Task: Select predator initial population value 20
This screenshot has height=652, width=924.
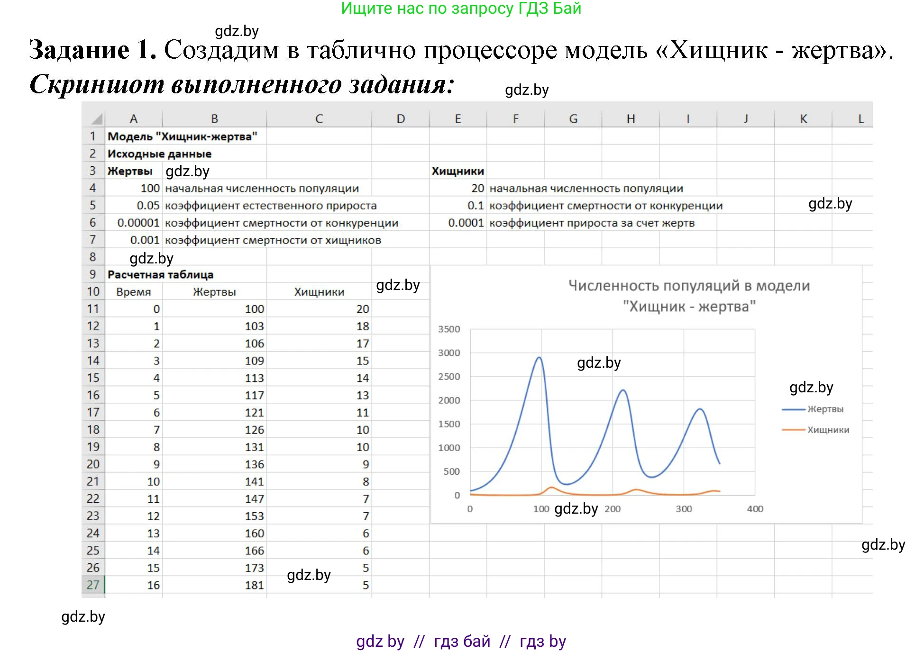Action: point(458,188)
